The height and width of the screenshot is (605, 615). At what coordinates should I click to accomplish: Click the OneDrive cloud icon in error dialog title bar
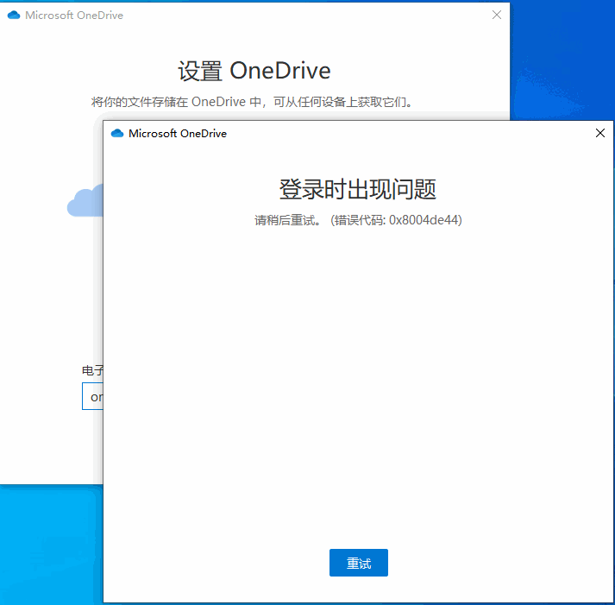(x=117, y=134)
